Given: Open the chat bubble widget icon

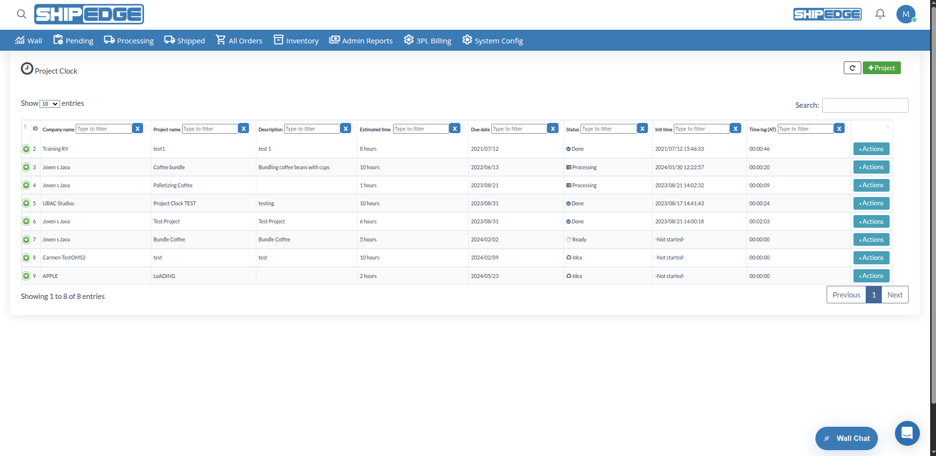Looking at the screenshot, I should click(907, 433).
